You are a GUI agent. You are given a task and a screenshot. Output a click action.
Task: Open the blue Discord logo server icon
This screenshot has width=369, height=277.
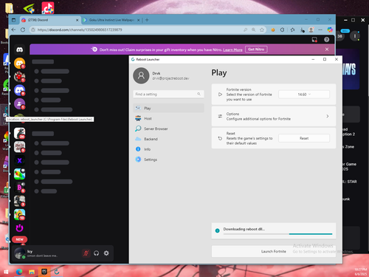(x=19, y=90)
